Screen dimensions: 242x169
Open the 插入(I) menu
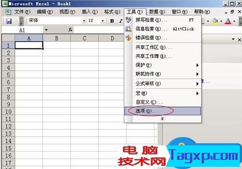[90, 12]
